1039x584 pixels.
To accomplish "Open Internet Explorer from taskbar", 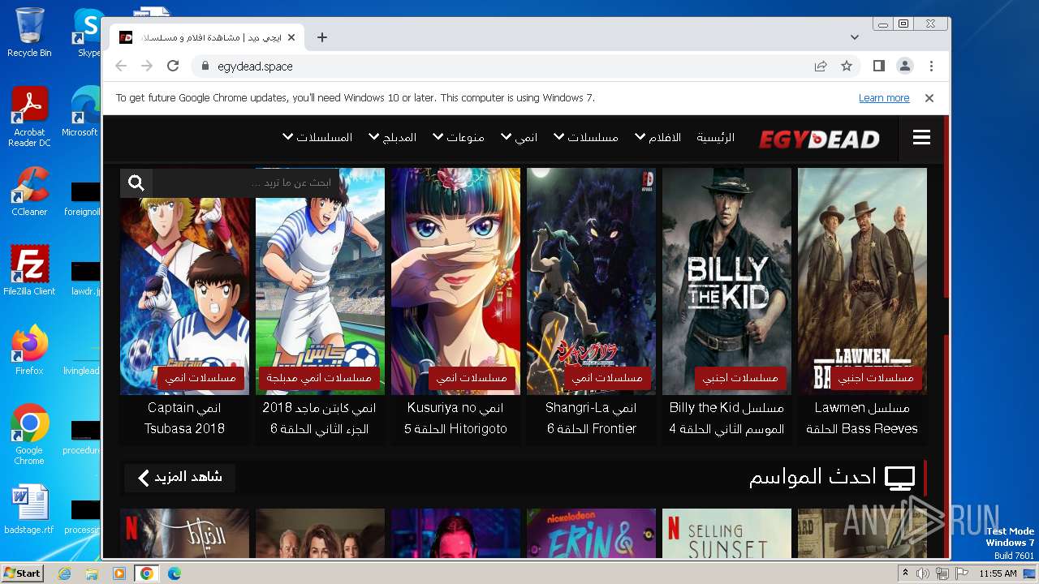I will [65, 573].
